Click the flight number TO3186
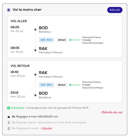 coord(86,40)
